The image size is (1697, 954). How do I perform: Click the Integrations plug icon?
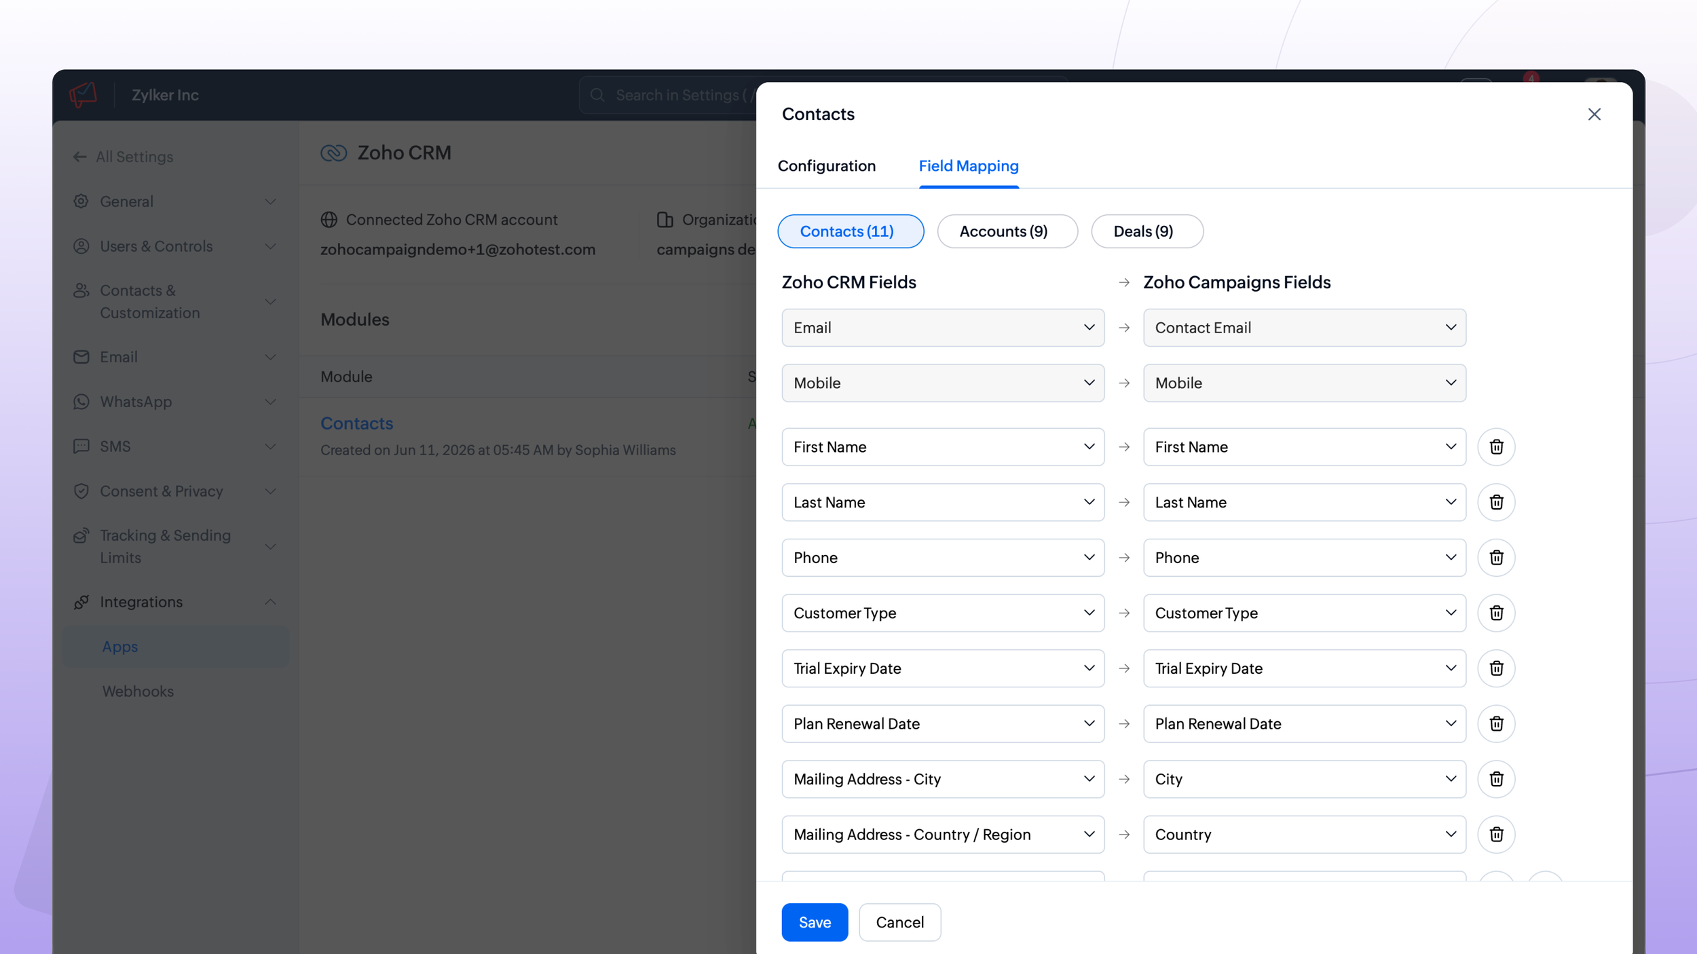click(x=81, y=602)
